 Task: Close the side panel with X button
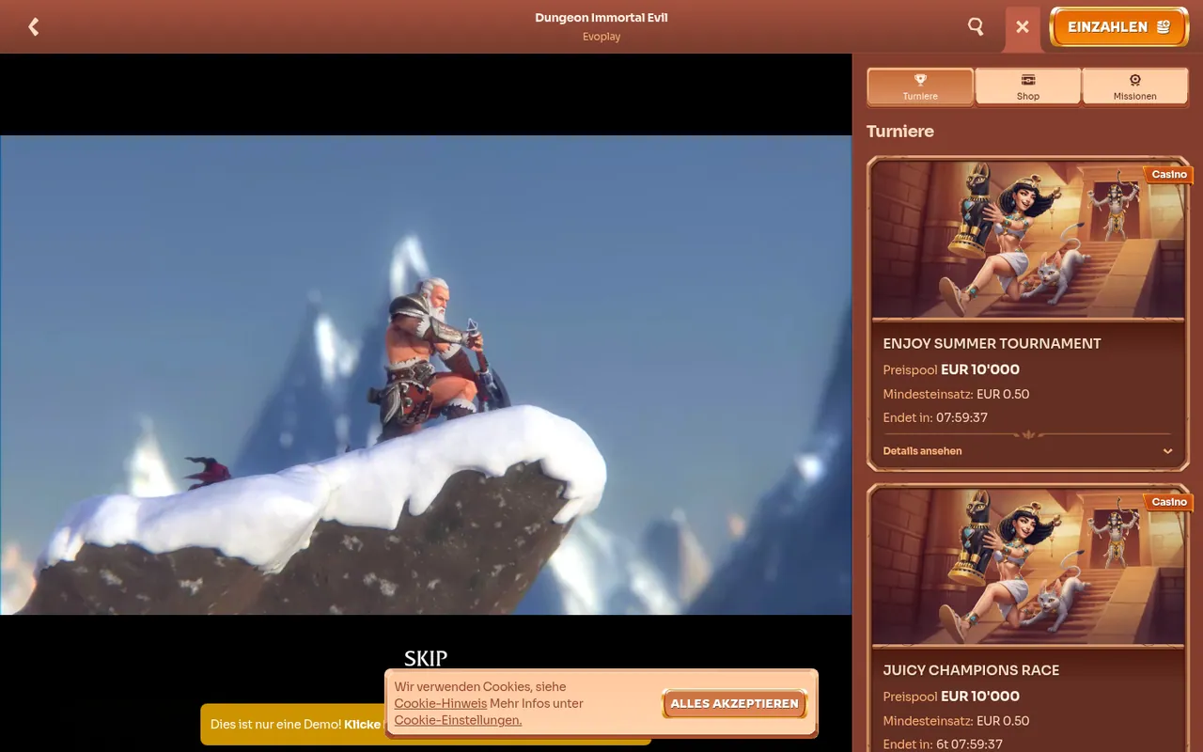1023,27
